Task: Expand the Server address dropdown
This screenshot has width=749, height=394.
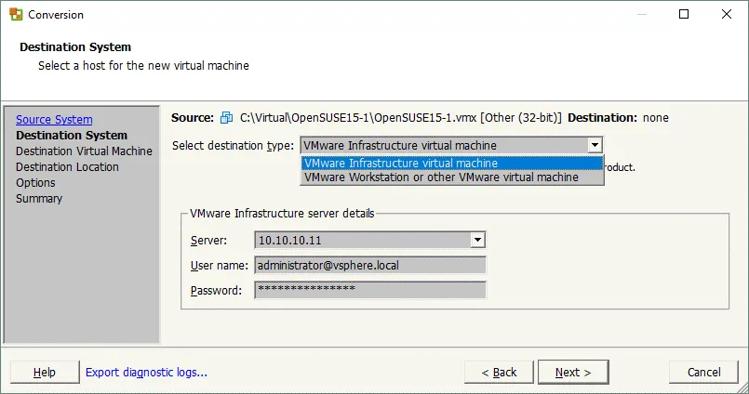Action: tap(477, 240)
